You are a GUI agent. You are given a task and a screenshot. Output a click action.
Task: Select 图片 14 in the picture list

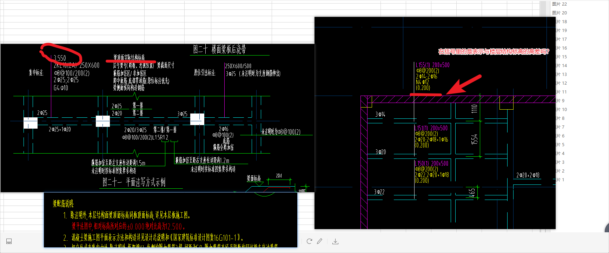[x=562, y=65]
